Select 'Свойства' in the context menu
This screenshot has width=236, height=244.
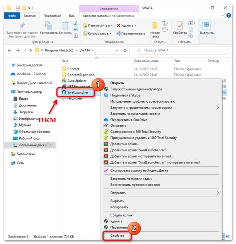(117, 236)
